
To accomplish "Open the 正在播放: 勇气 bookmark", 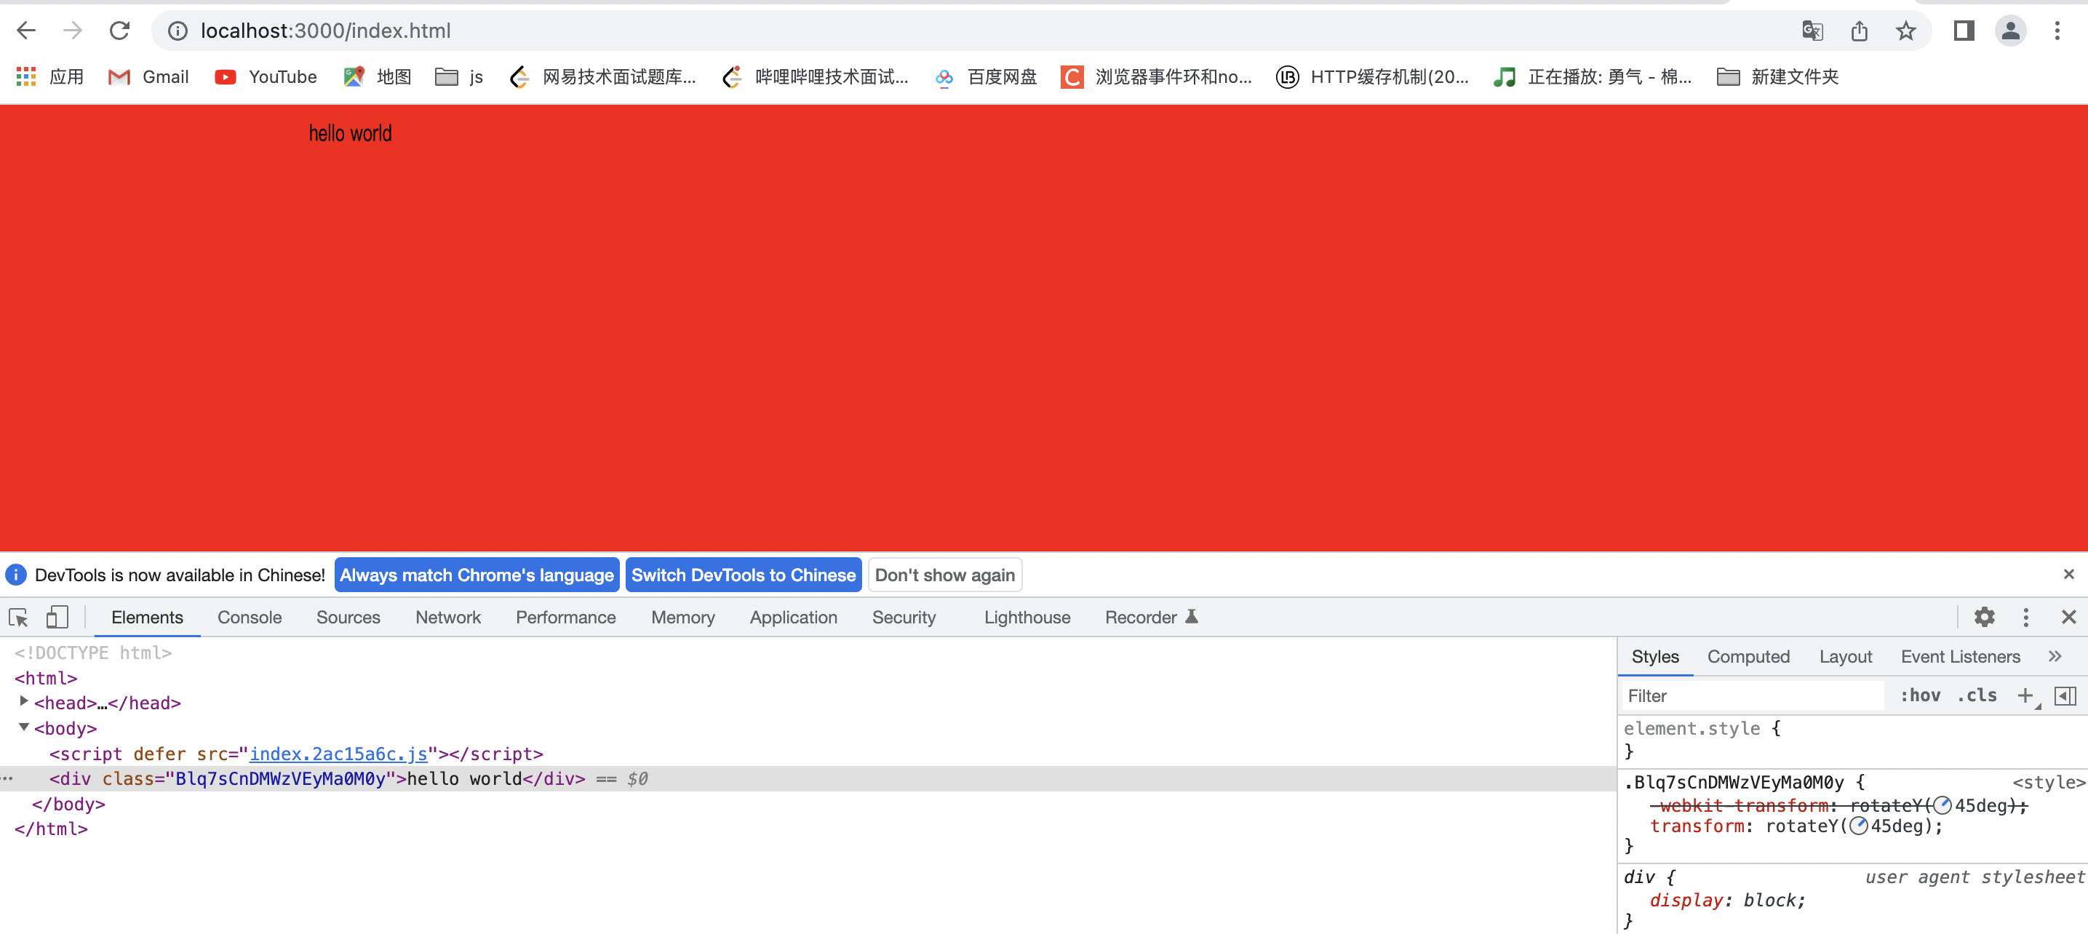I will 1593,77.
